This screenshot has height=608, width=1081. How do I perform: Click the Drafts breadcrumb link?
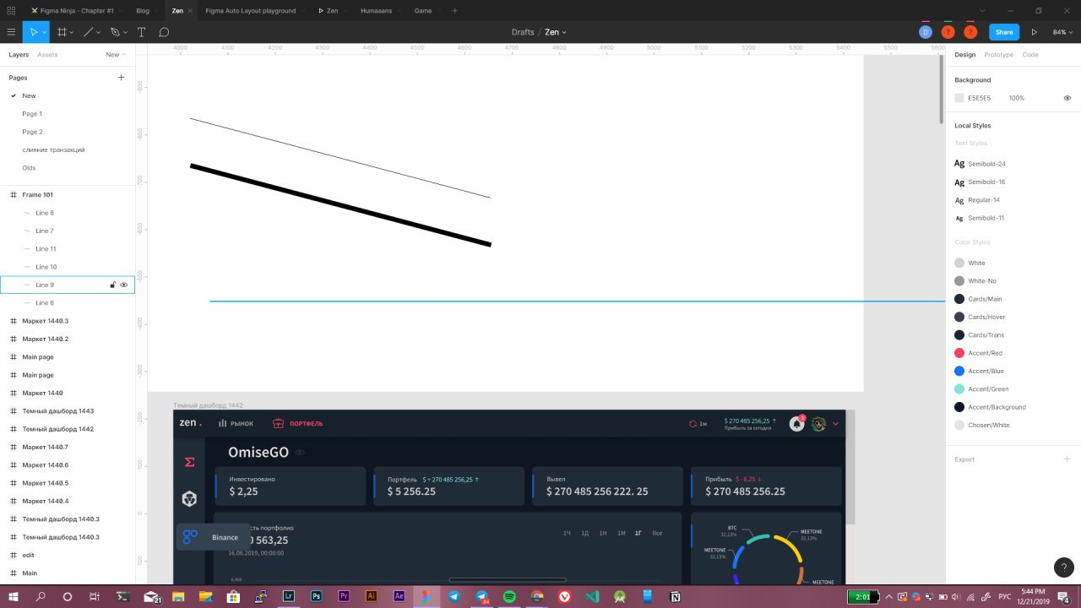coord(523,32)
